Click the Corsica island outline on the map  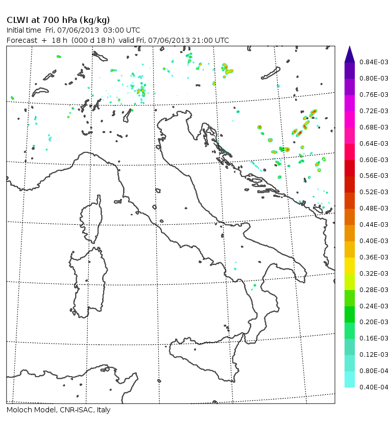point(92,219)
